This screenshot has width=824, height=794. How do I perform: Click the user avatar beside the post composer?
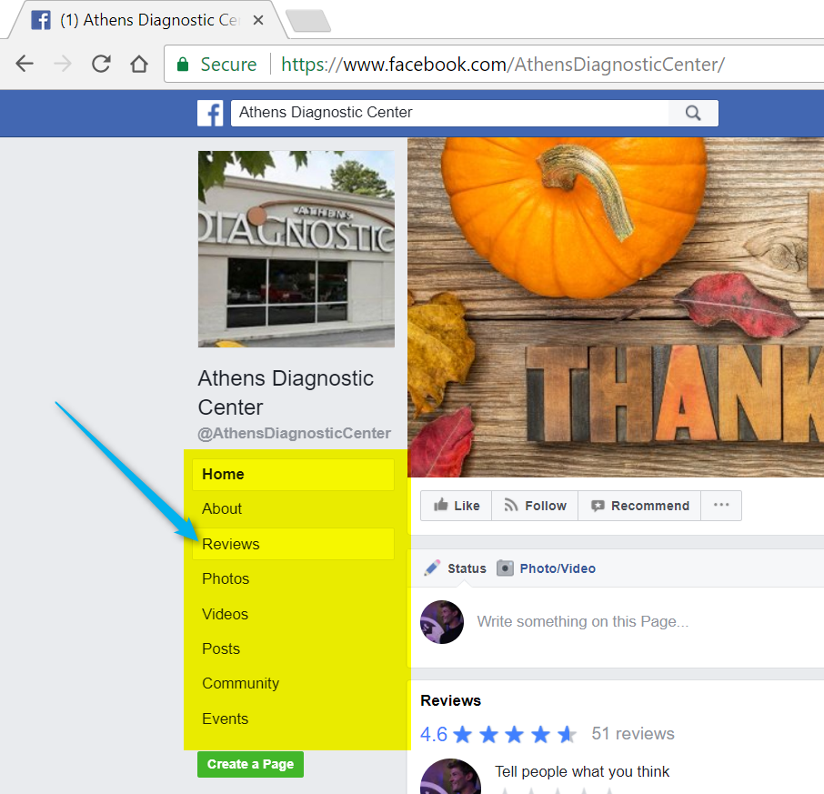coord(442,622)
